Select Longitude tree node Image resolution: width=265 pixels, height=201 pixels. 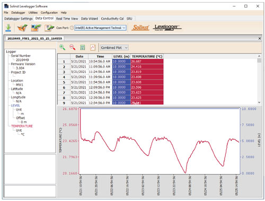[18, 97]
